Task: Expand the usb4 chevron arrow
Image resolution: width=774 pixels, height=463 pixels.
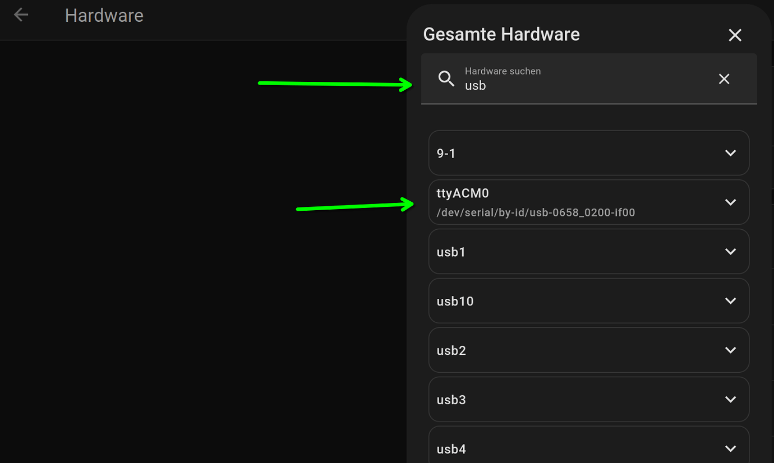Action: [730, 449]
